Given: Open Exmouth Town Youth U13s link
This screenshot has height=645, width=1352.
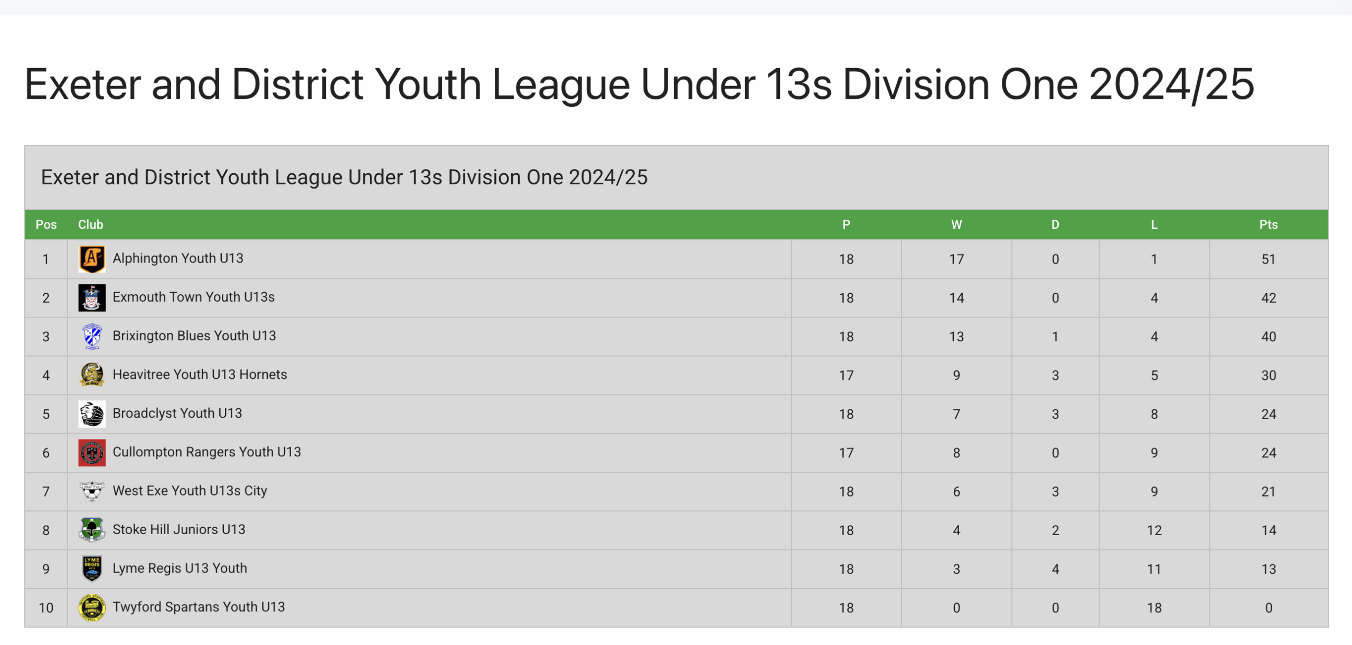Looking at the screenshot, I should coord(193,297).
